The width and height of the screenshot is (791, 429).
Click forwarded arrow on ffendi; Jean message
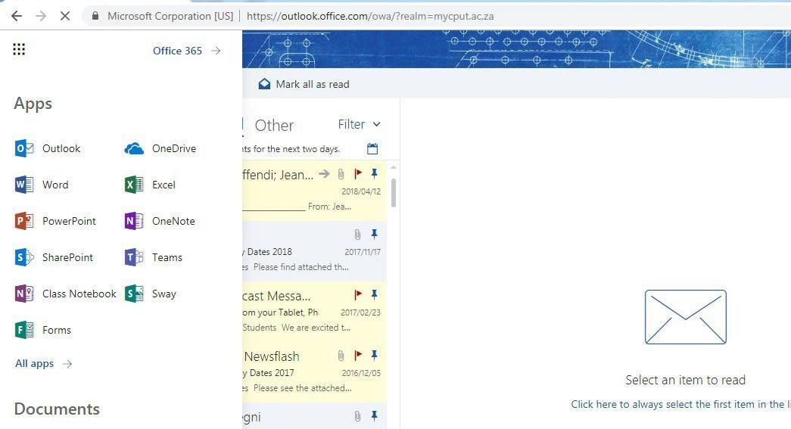pyautogui.click(x=324, y=174)
